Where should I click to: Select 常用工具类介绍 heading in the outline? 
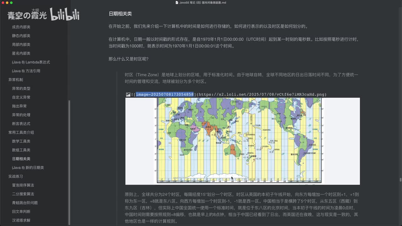tap(21, 132)
